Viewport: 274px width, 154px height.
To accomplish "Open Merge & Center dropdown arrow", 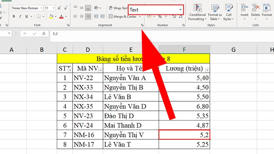I will 140,16.
